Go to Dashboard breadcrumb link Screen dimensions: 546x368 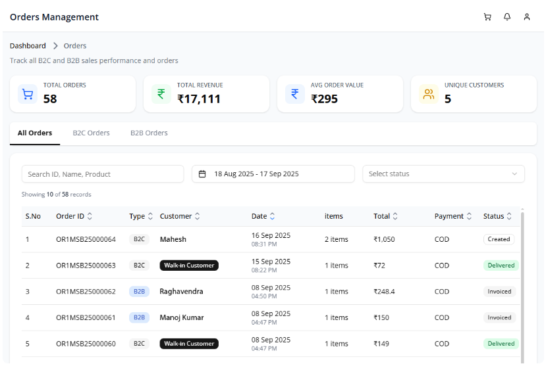click(x=28, y=46)
